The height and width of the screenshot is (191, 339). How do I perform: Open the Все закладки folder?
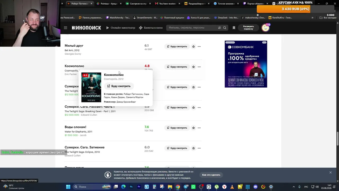[328, 18]
